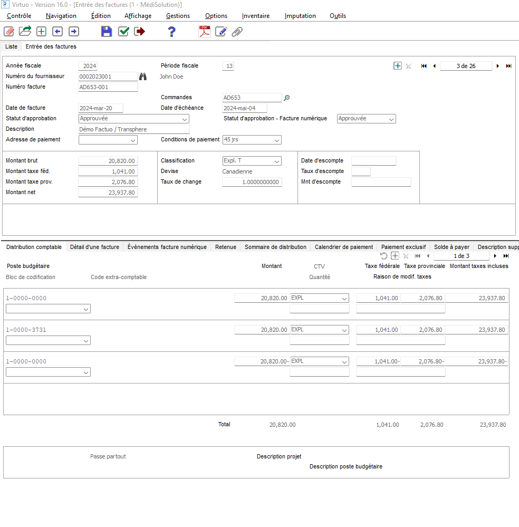This screenshot has height=527, width=519.
Task: Look up Commandes with the magnifier icon
Action: [287, 98]
